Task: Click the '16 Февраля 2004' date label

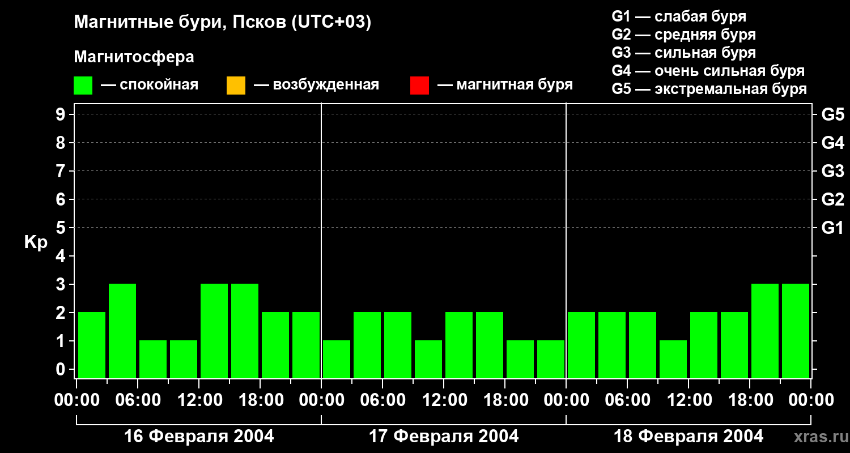Action: tap(198, 437)
